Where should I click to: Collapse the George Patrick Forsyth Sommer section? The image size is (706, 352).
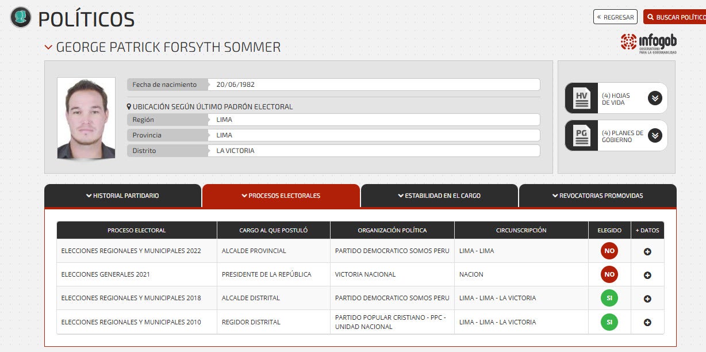pos(49,47)
